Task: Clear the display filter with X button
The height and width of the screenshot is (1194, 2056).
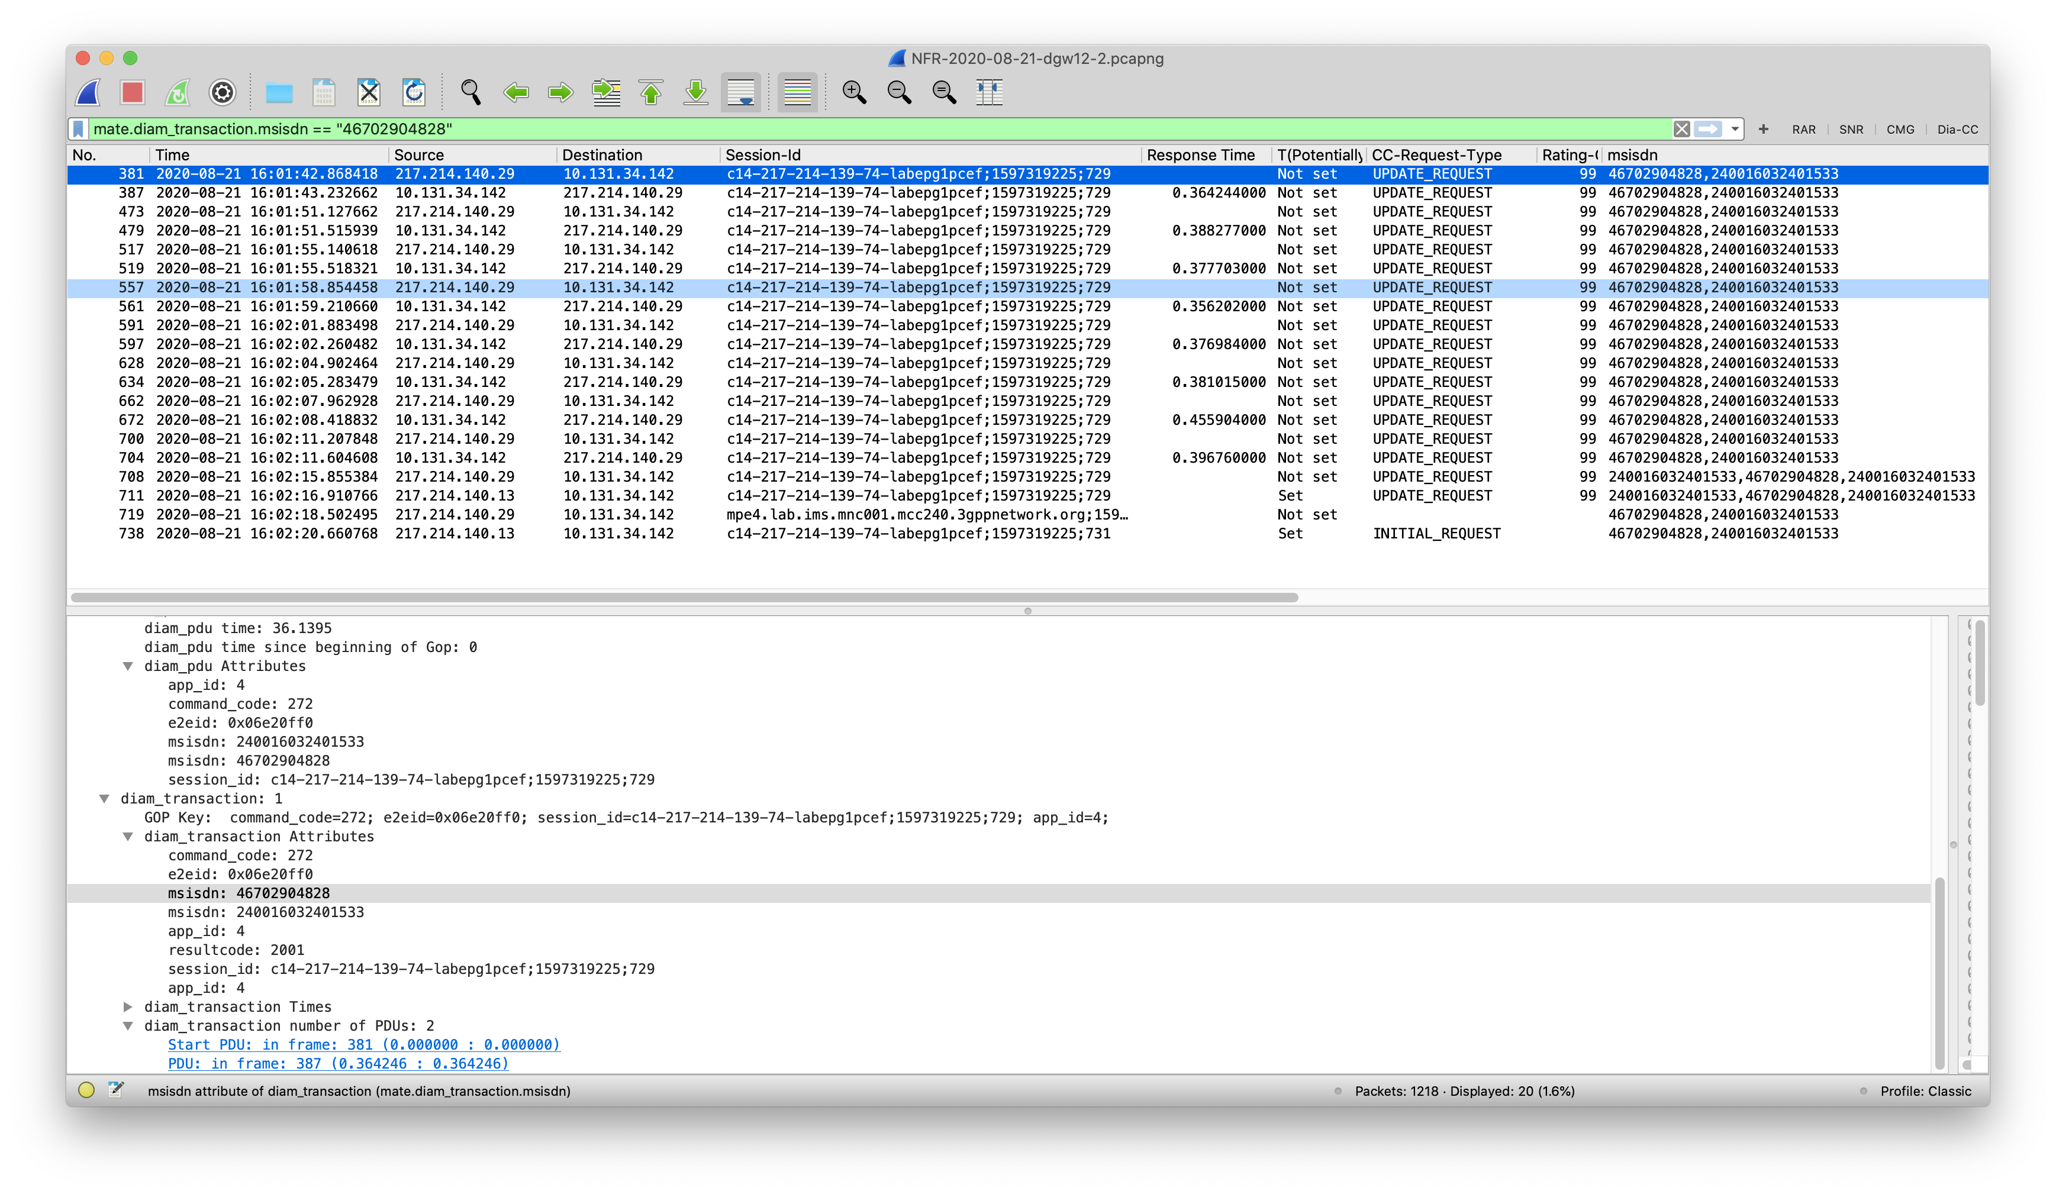Action: point(1681,129)
